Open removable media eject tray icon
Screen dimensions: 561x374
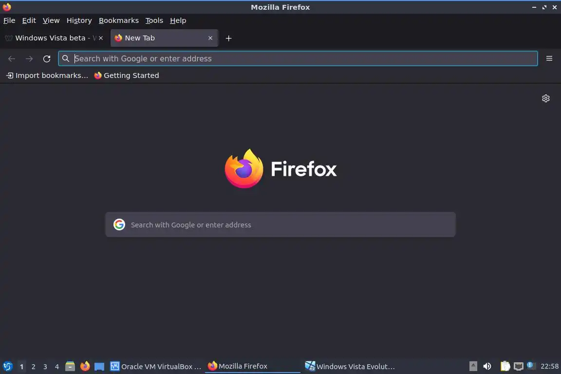(473, 366)
